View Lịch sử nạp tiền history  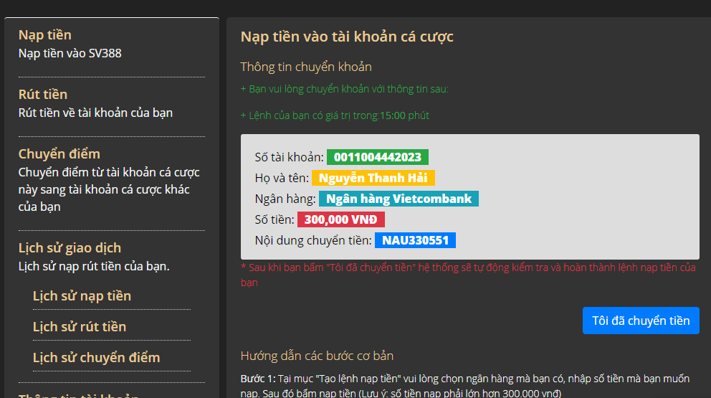click(x=82, y=296)
